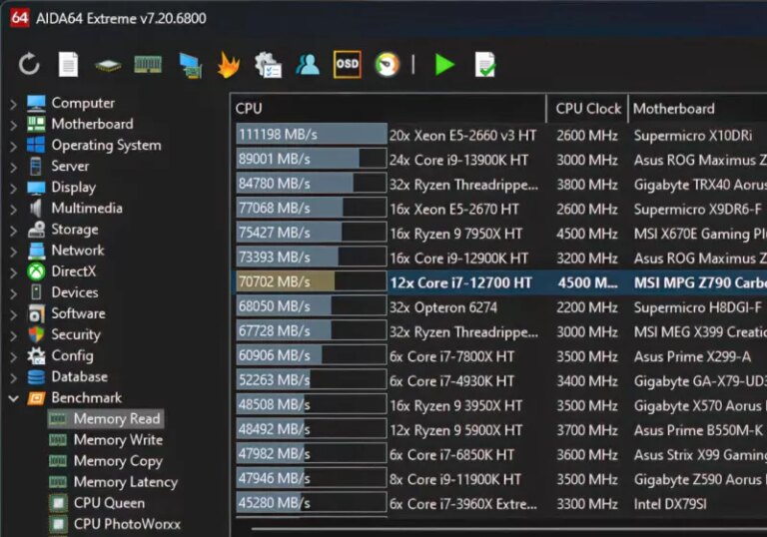Select the Server tree icon
Viewport: 767px width, 537px height.
coord(36,166)
